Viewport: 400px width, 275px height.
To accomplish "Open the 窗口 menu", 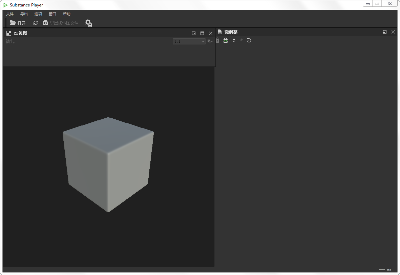I will (x=52, y=14).
